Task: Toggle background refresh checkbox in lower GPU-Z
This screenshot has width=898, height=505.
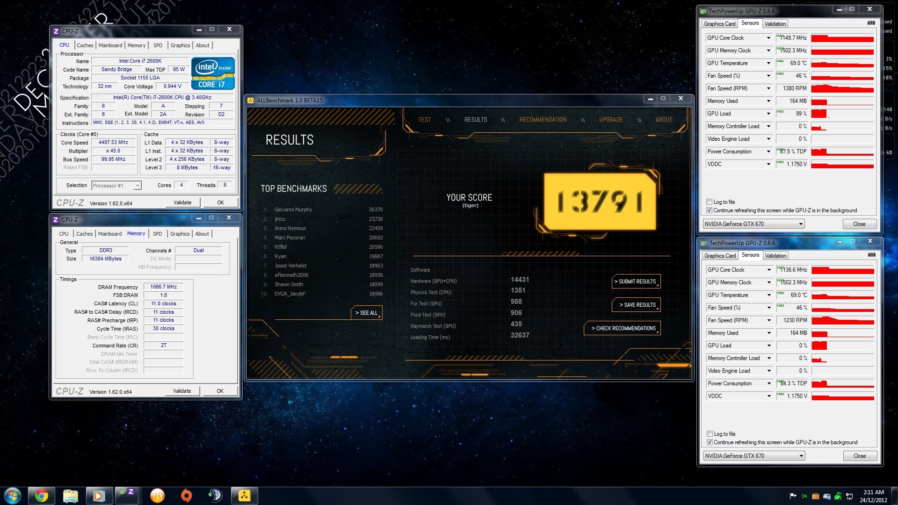Action: 710,442
